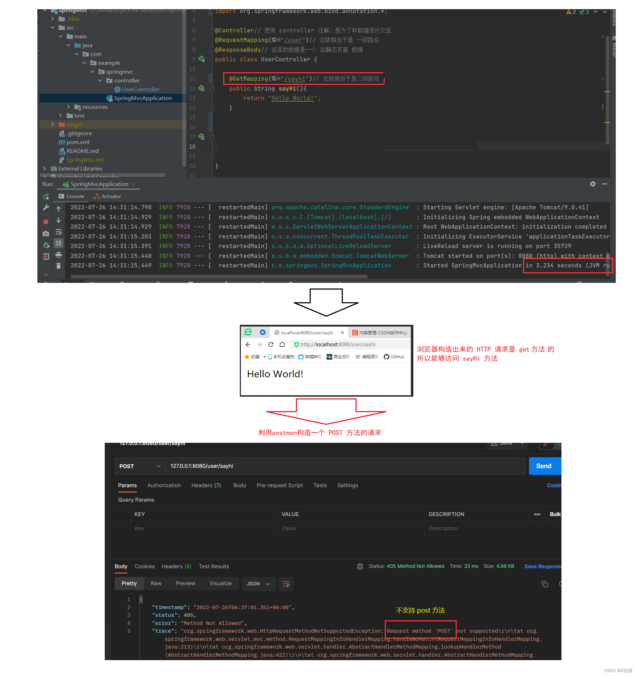Toggle the bookmark star in the browser bar
The image size is (638, 676).
click(247, 356)
